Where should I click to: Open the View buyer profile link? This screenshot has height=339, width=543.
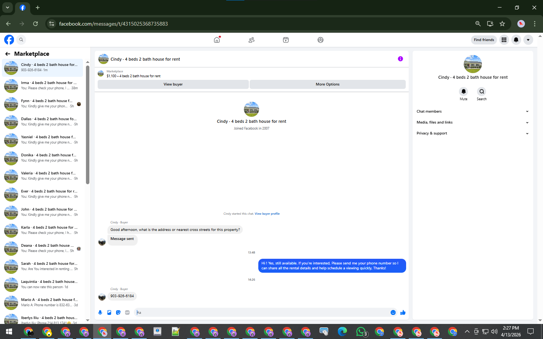pos(267,214)
